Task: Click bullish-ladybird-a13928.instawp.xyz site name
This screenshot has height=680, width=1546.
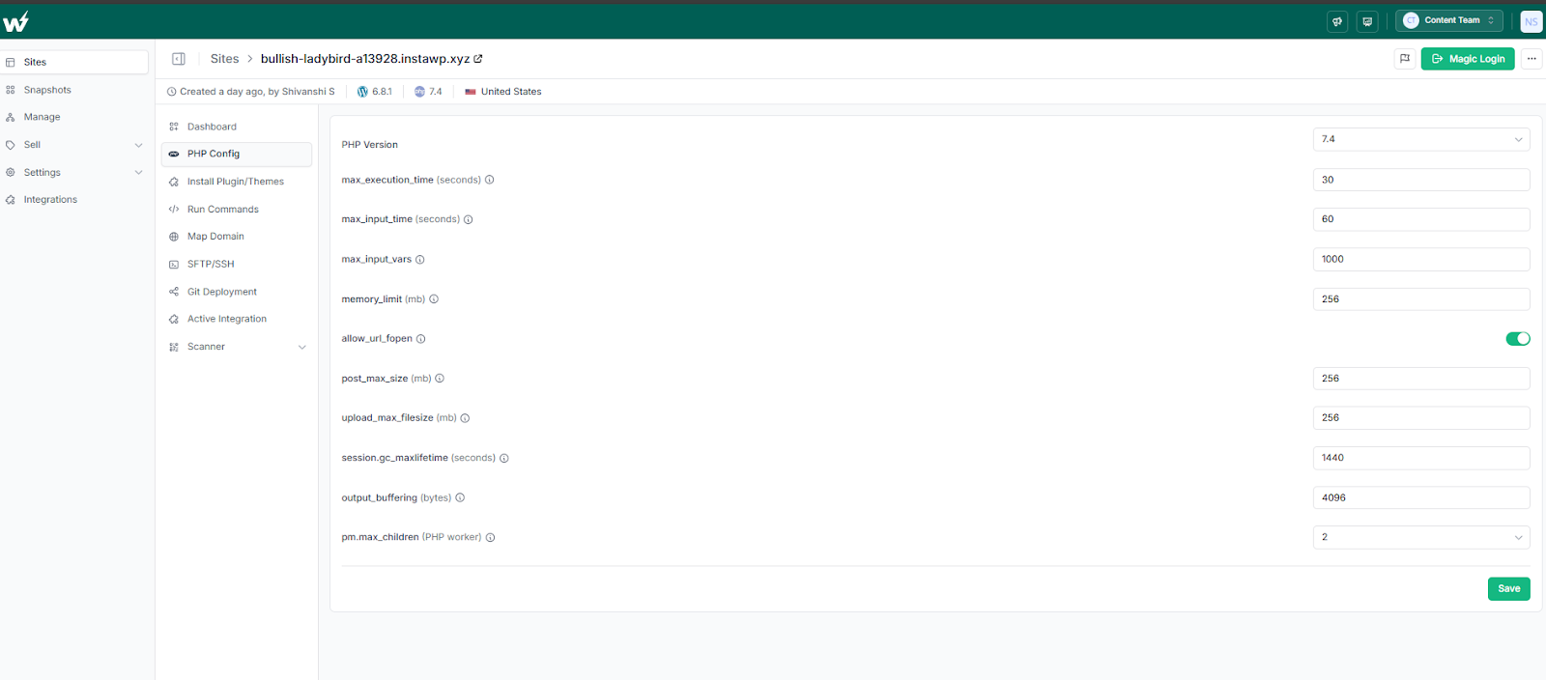Action: (x=365, y=59)
